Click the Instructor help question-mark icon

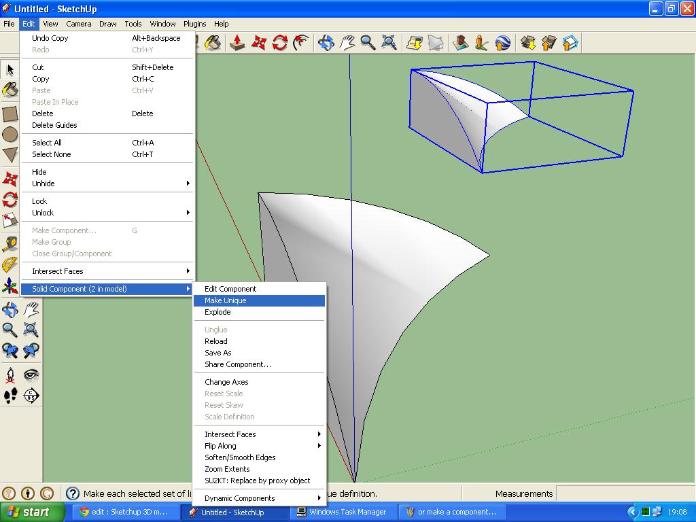pos(72,493)
